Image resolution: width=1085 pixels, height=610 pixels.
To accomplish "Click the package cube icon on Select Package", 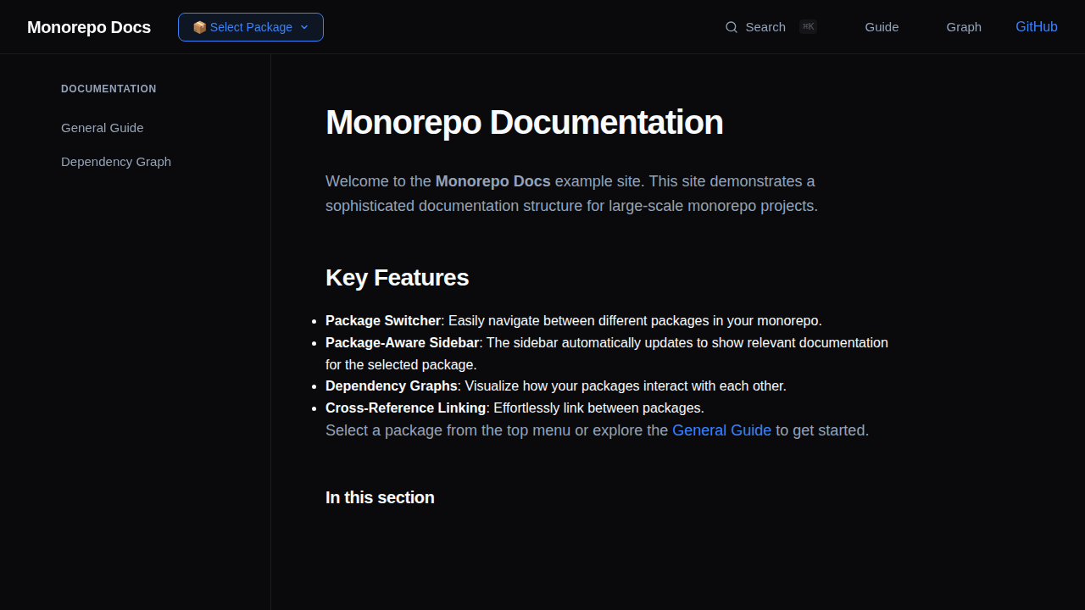I will [200, 26].
